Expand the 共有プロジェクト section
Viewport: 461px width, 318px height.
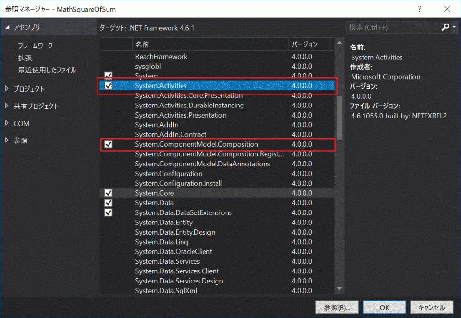(7, 106)
